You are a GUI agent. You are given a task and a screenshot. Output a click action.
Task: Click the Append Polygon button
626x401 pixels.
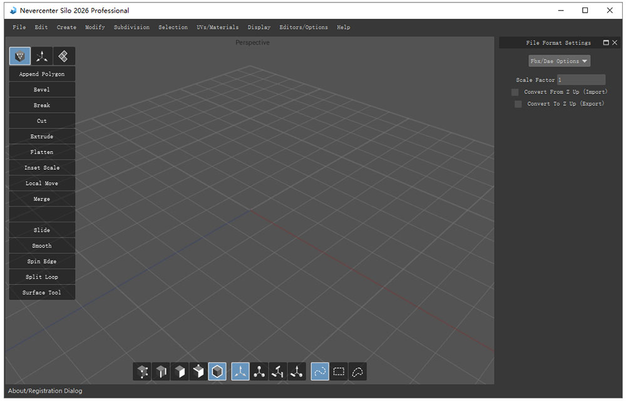[42, 75]
